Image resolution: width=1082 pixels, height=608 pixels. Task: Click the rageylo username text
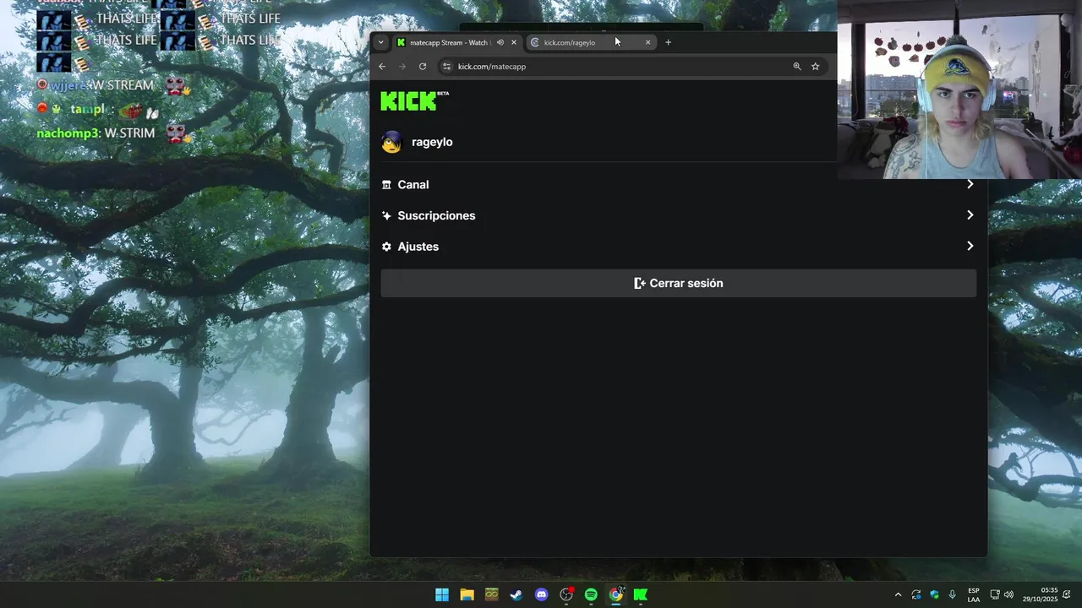tap(432, 142)
